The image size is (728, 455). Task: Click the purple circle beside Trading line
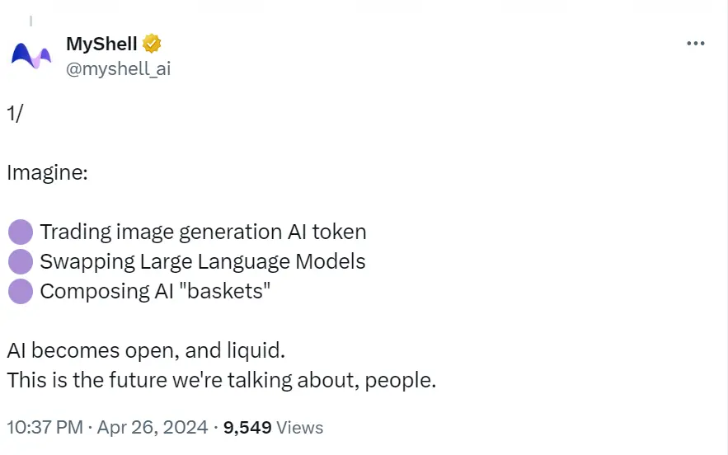(20, 232)
